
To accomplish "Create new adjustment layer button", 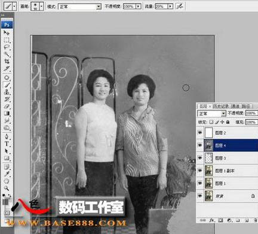I will (229, 220).
